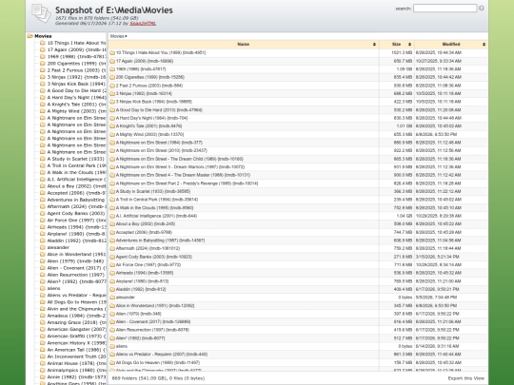
Task: Open Alice in Wonderland (1951) in list
Action: pyautogui.click(x=155, y=305)
